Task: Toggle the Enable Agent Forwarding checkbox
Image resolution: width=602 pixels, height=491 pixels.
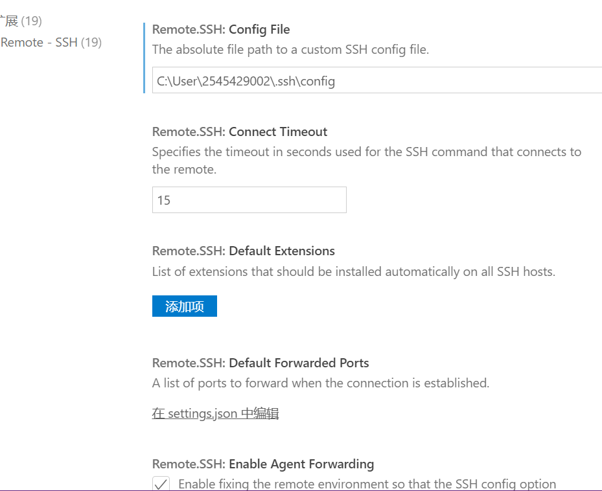Action: point(161,483)
